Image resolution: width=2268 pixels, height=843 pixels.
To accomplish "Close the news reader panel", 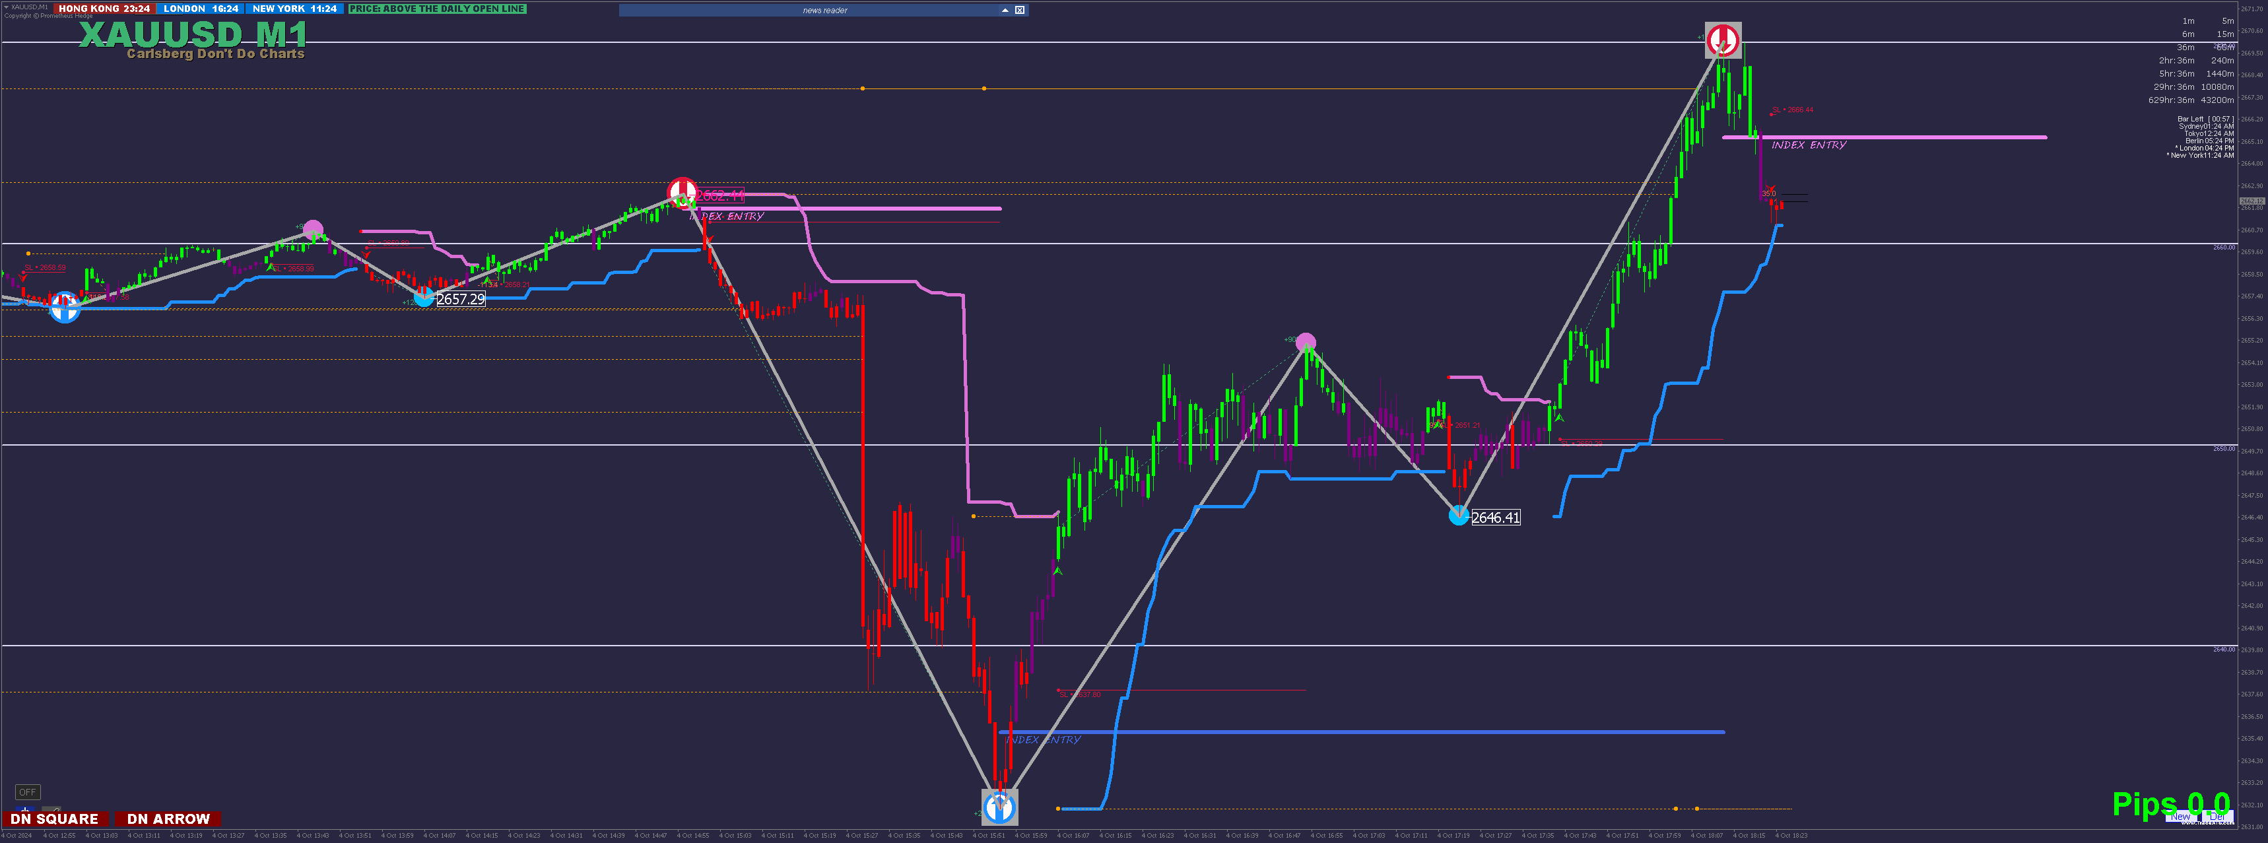I will [1020, 10].
